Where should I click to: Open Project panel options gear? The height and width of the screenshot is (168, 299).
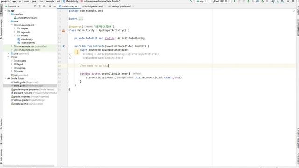click(x=50, y=6)
